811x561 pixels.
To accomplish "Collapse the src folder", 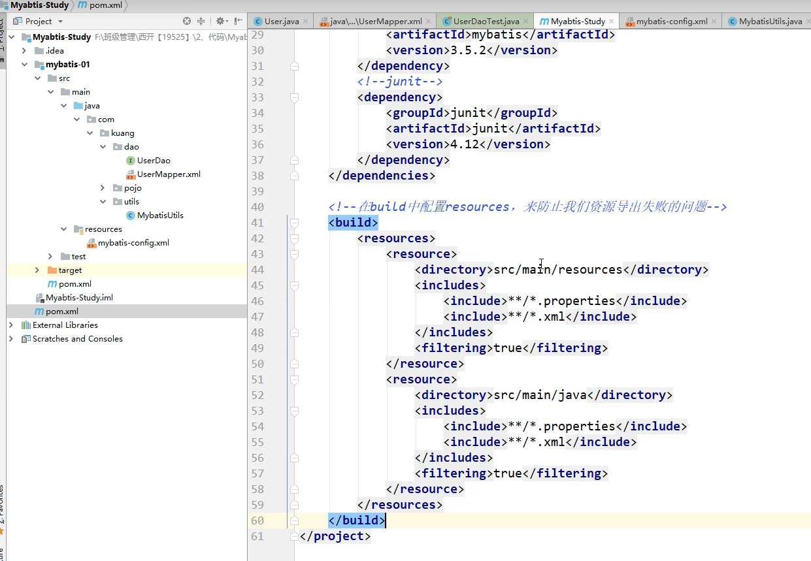I will pyautogui.click(x=38, y=78).
